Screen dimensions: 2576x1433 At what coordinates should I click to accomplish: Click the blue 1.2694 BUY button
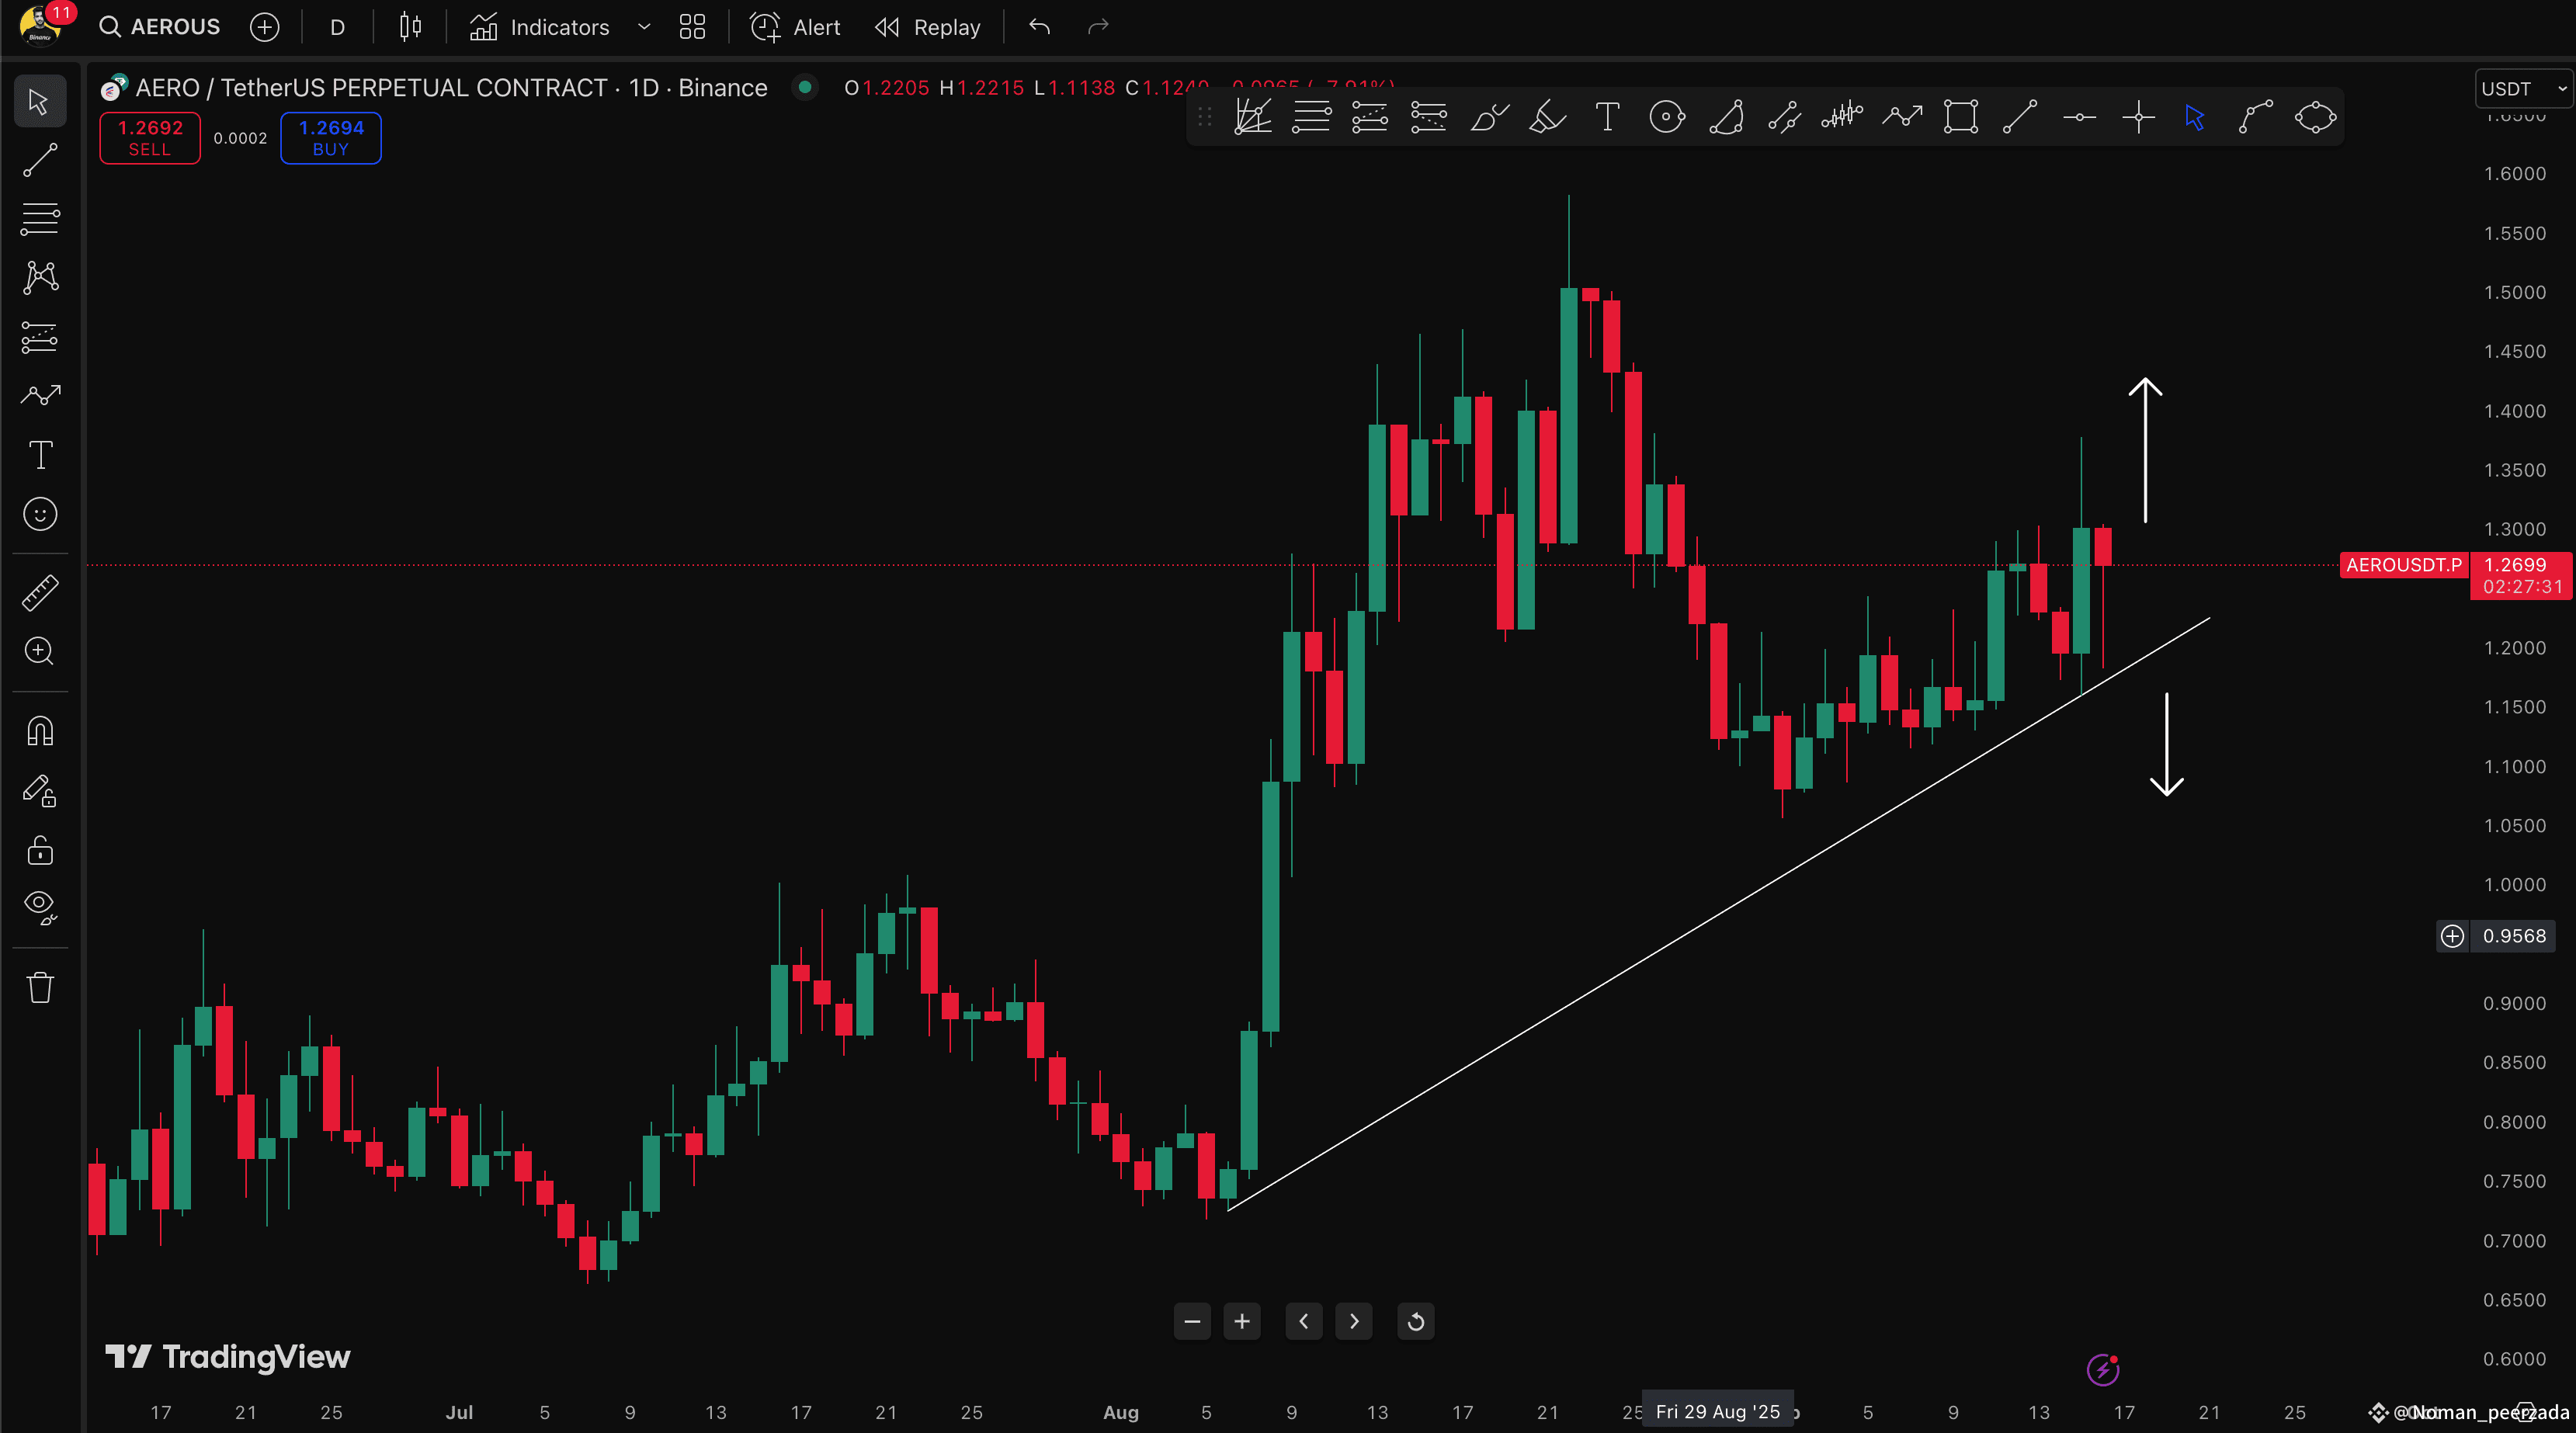[331, 138]
